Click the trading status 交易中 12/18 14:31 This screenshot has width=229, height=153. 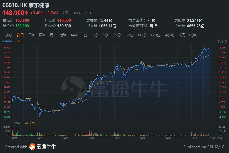pyautogui.click(x=76, y=13)
